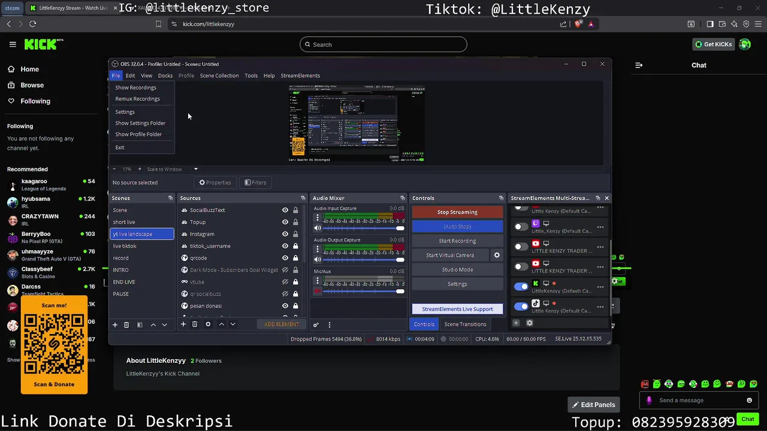The width and height of the screenshot is (767, 431).
Task: Open Virtual Camera settings gear
Action: click(497, 255)
